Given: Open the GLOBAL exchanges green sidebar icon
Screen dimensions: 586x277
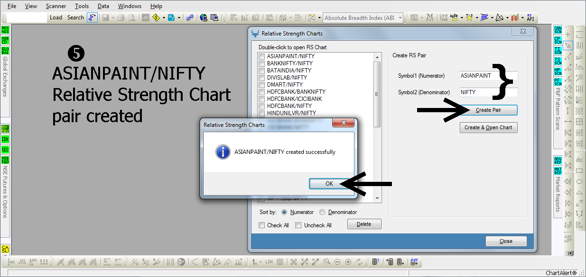Looking at the screenshot, I should [5, 51].
